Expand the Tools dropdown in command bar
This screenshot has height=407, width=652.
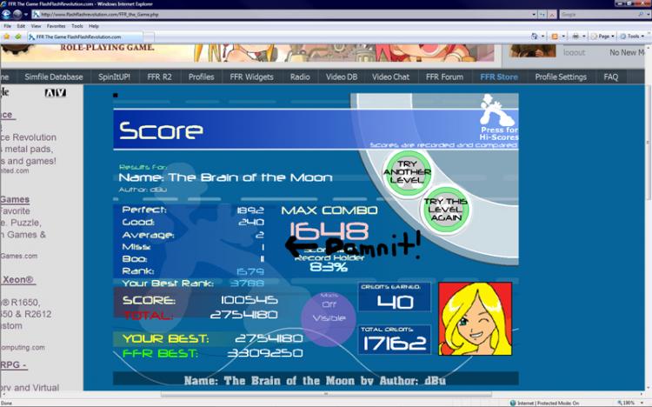tap(634, 37)
